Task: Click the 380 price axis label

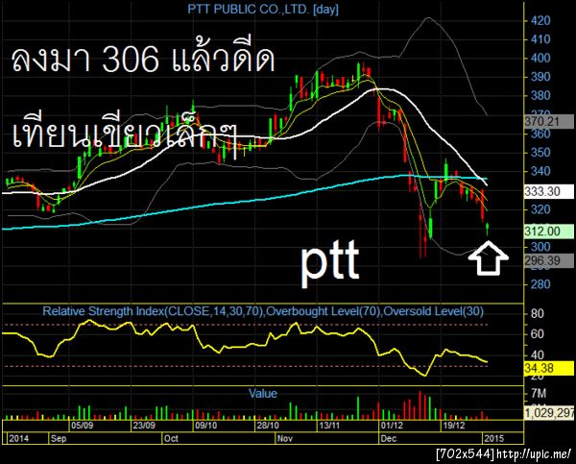Action: tap(540, 96)
